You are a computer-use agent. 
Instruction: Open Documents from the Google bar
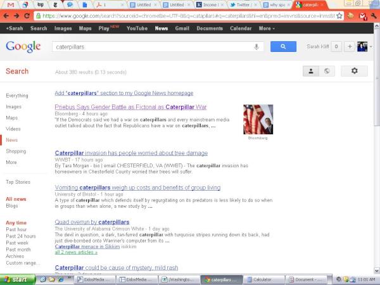click(x=210, y=28)
